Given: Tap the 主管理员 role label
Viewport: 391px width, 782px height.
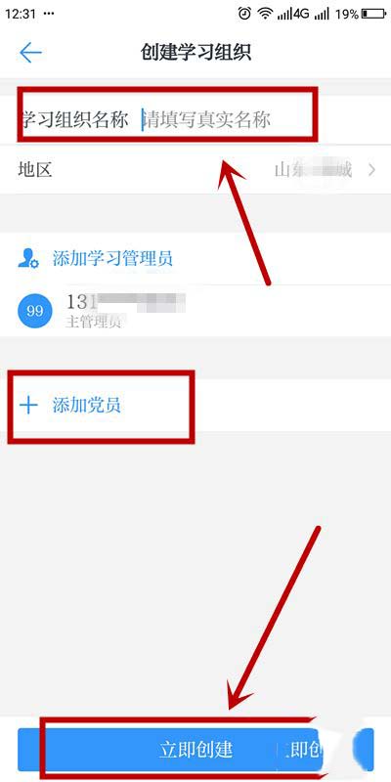Looking at the screenshot, I should pos(93,323).
